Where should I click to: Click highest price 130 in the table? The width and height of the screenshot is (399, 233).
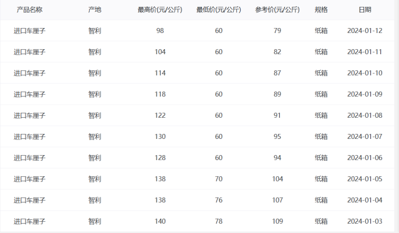(160, 136)
